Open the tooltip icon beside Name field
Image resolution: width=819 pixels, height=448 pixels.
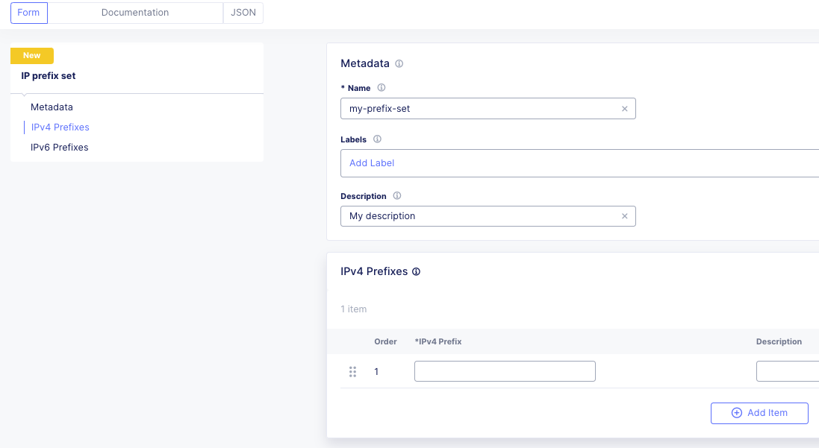pyautogui.click(x=382, y=87)
